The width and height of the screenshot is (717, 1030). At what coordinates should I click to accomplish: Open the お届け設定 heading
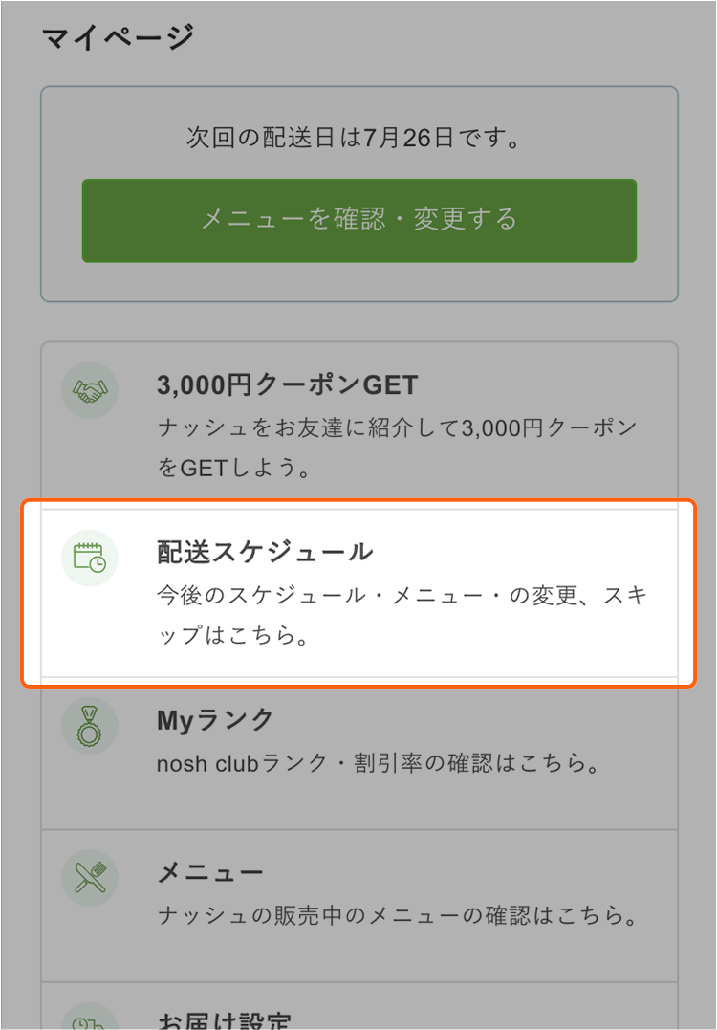224,1020
